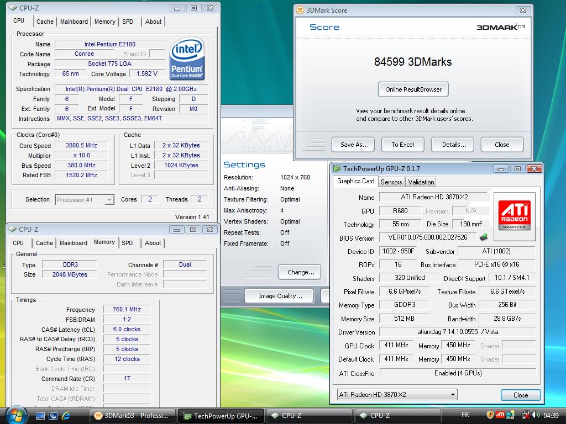Click the Core Speed 3800.5 MHz field
Image resolution: width=566 pixels, height=424 pixels.
click(x=81, y=145)
